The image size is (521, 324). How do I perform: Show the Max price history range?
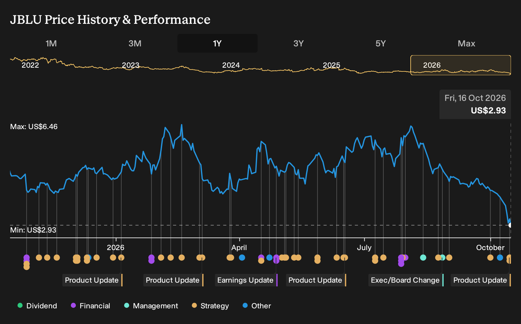466,44
